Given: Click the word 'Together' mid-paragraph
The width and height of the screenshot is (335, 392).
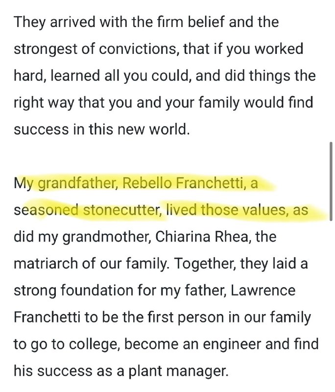Looking at the screenshot, I should click(205, 264).
